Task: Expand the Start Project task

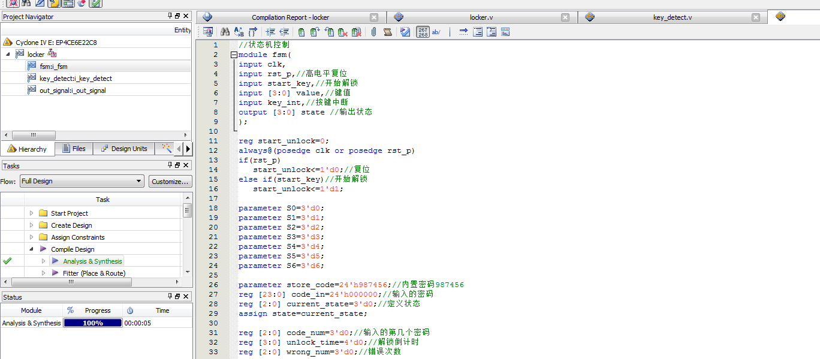Action: point(32,213)
